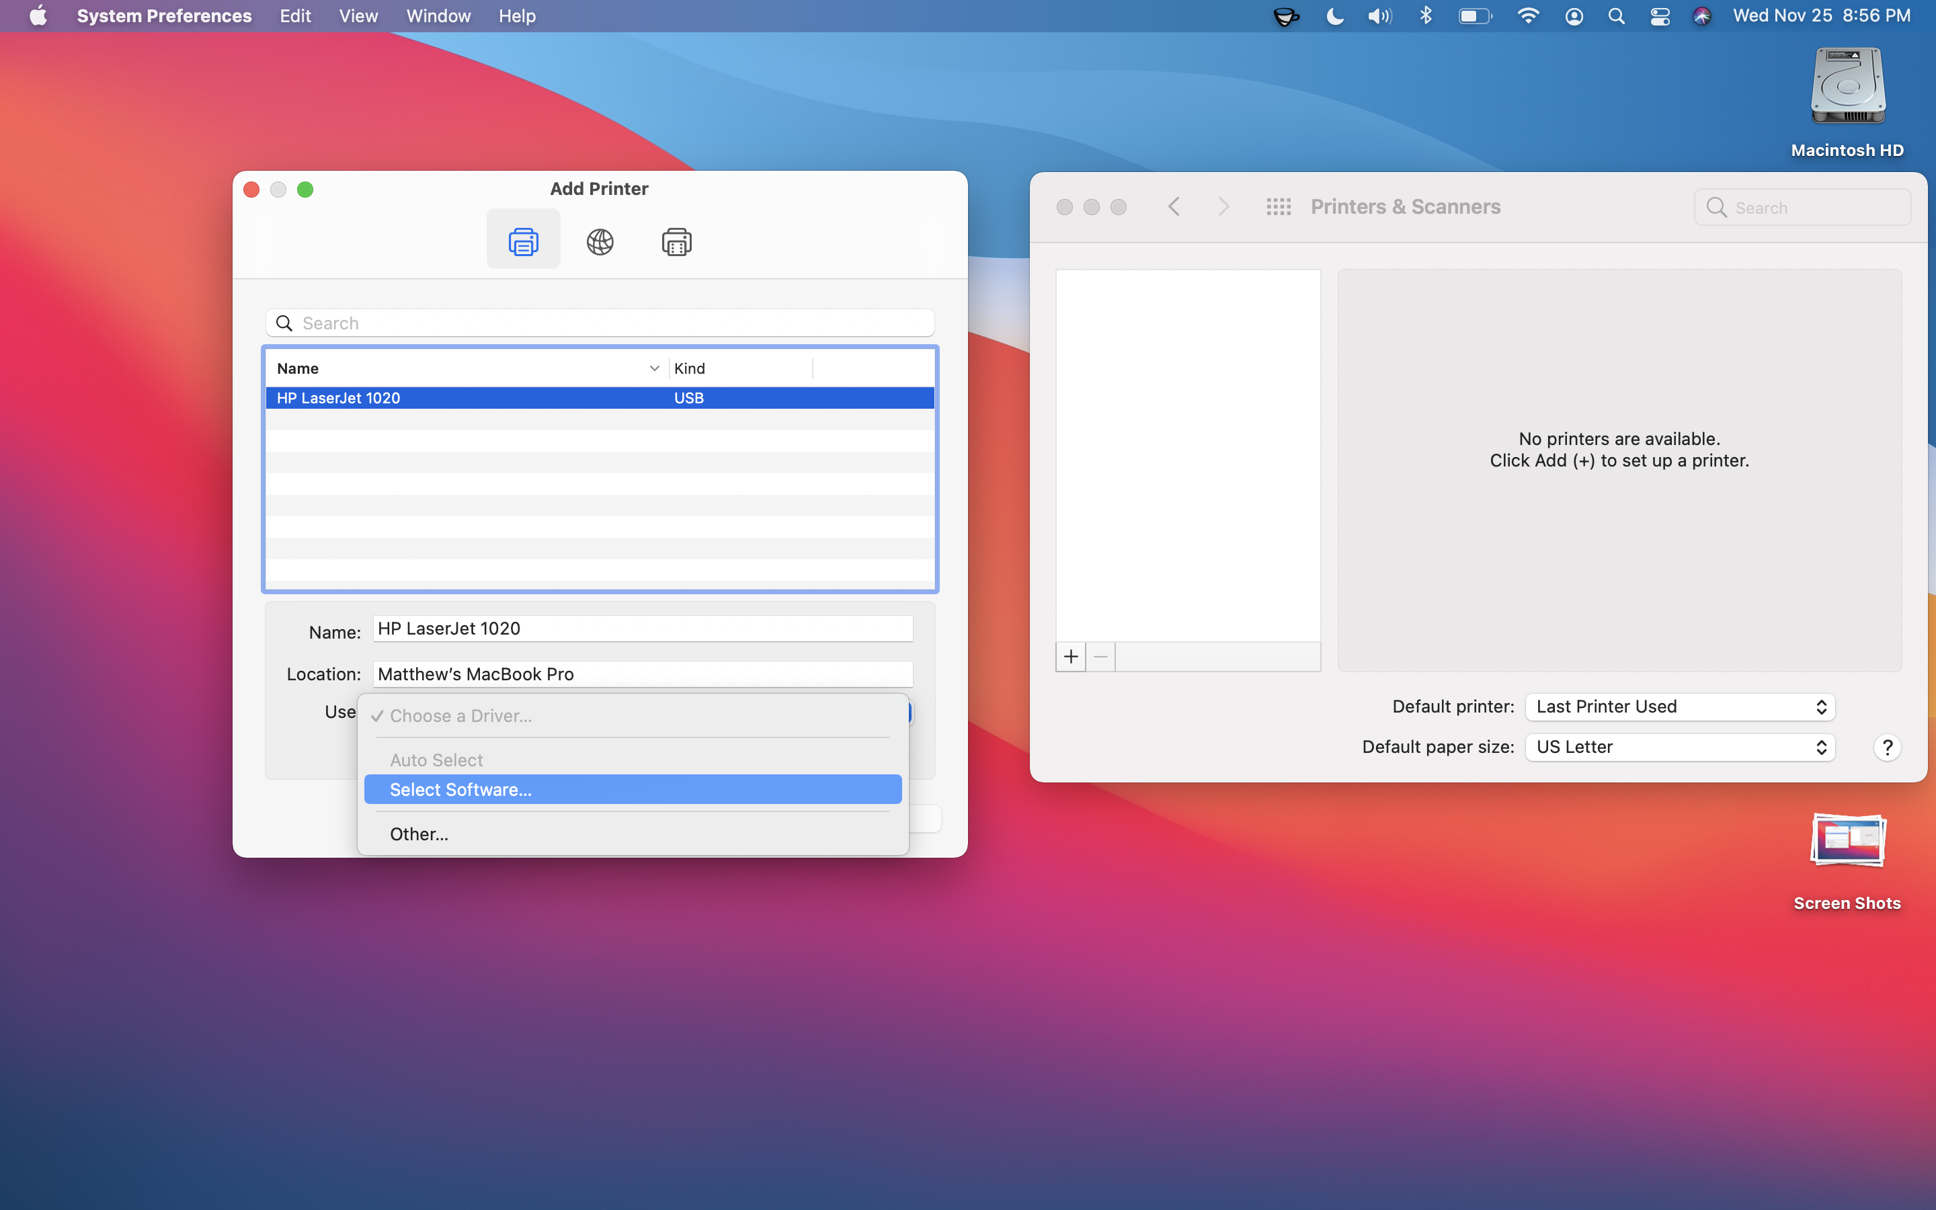This screenshot has height=1210, width=1936.
Task: Open the Window menu
Action: (x=438, y=16)
